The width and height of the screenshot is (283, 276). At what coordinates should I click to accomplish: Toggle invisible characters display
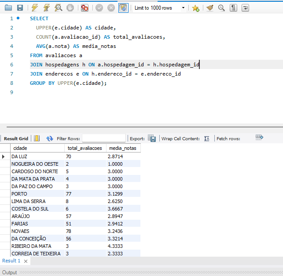(x=233, y=8)
